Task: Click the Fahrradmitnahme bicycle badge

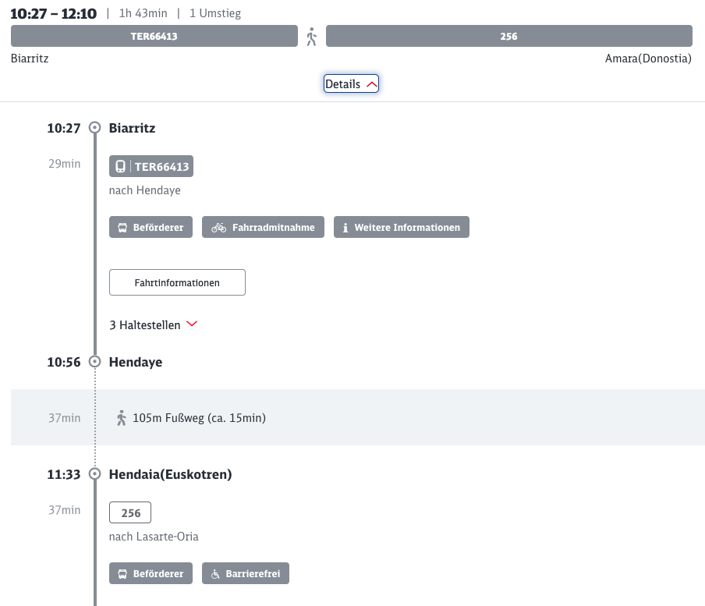Action: pyautogui.click(x=263, y=228)
